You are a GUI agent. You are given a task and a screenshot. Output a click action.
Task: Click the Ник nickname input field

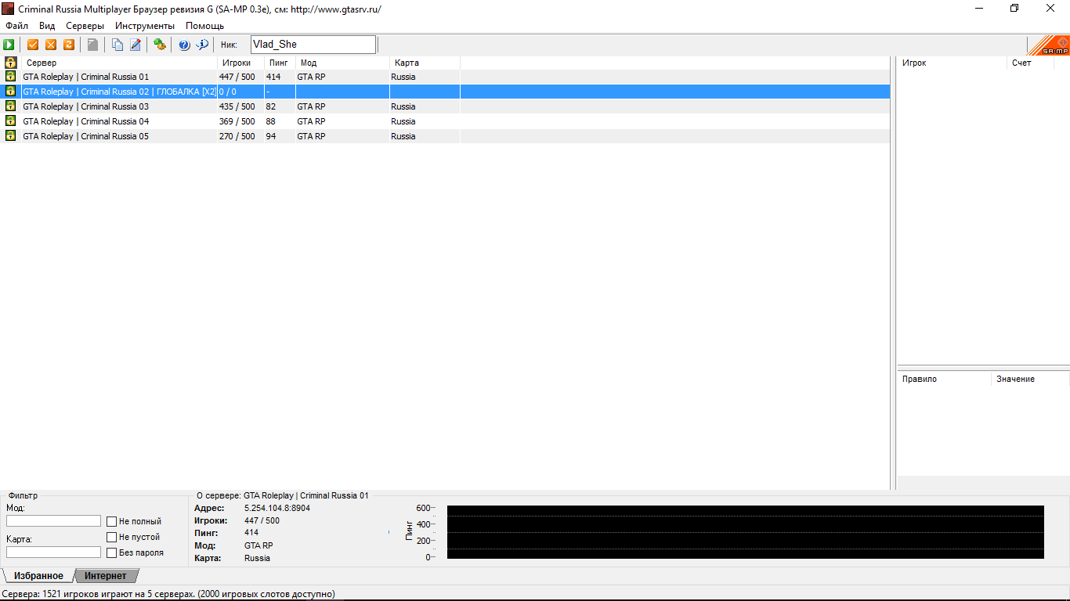(x=313, y=45)
